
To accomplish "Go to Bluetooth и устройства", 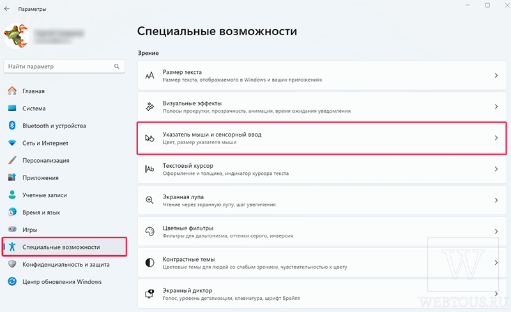I will click(x=65, y=126).
